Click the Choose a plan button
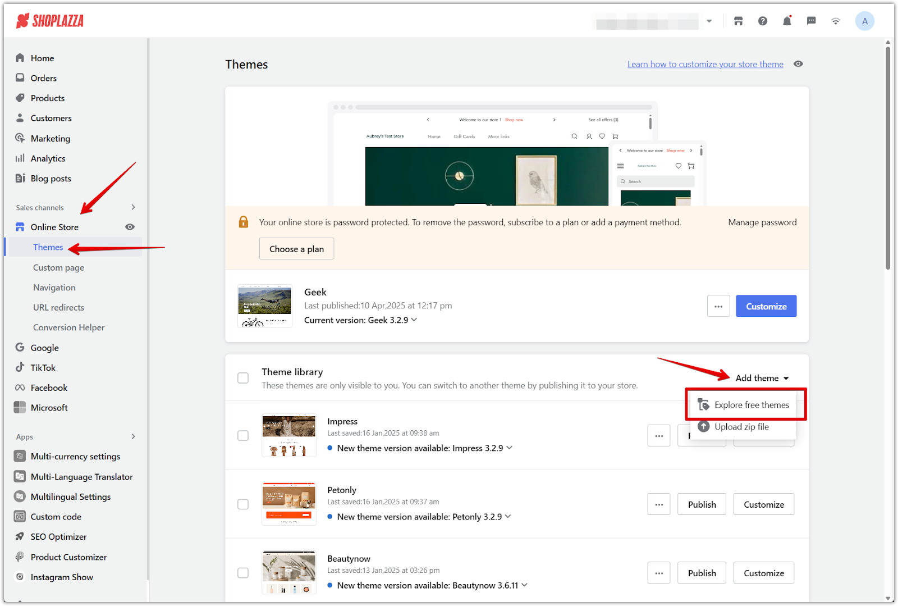Screen dimensions: 898x606 [296, 249]
